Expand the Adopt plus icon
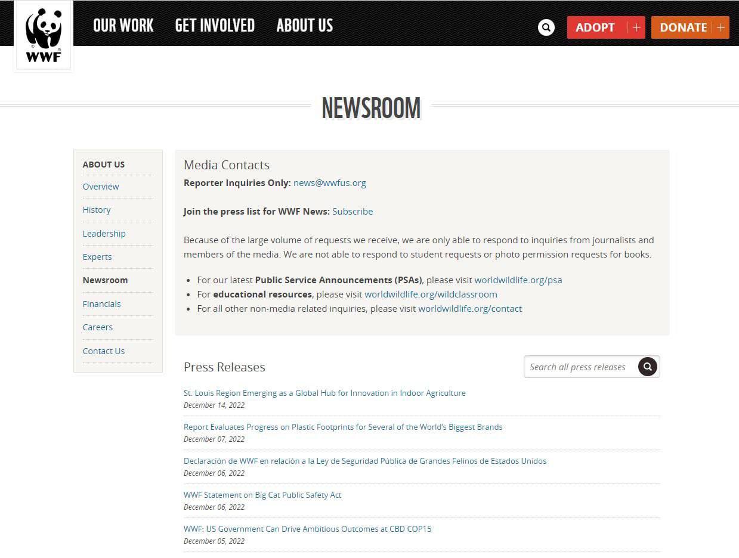The image size is (739, 558). (x=636, y=27)
